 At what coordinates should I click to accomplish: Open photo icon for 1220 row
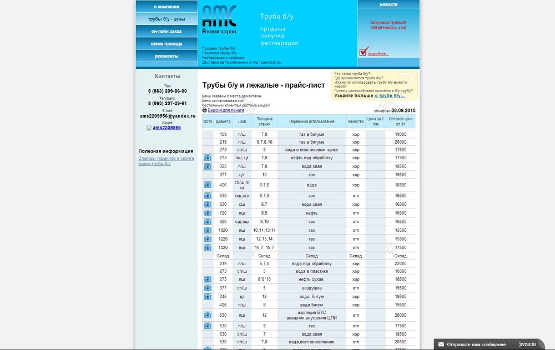(208, 239)
